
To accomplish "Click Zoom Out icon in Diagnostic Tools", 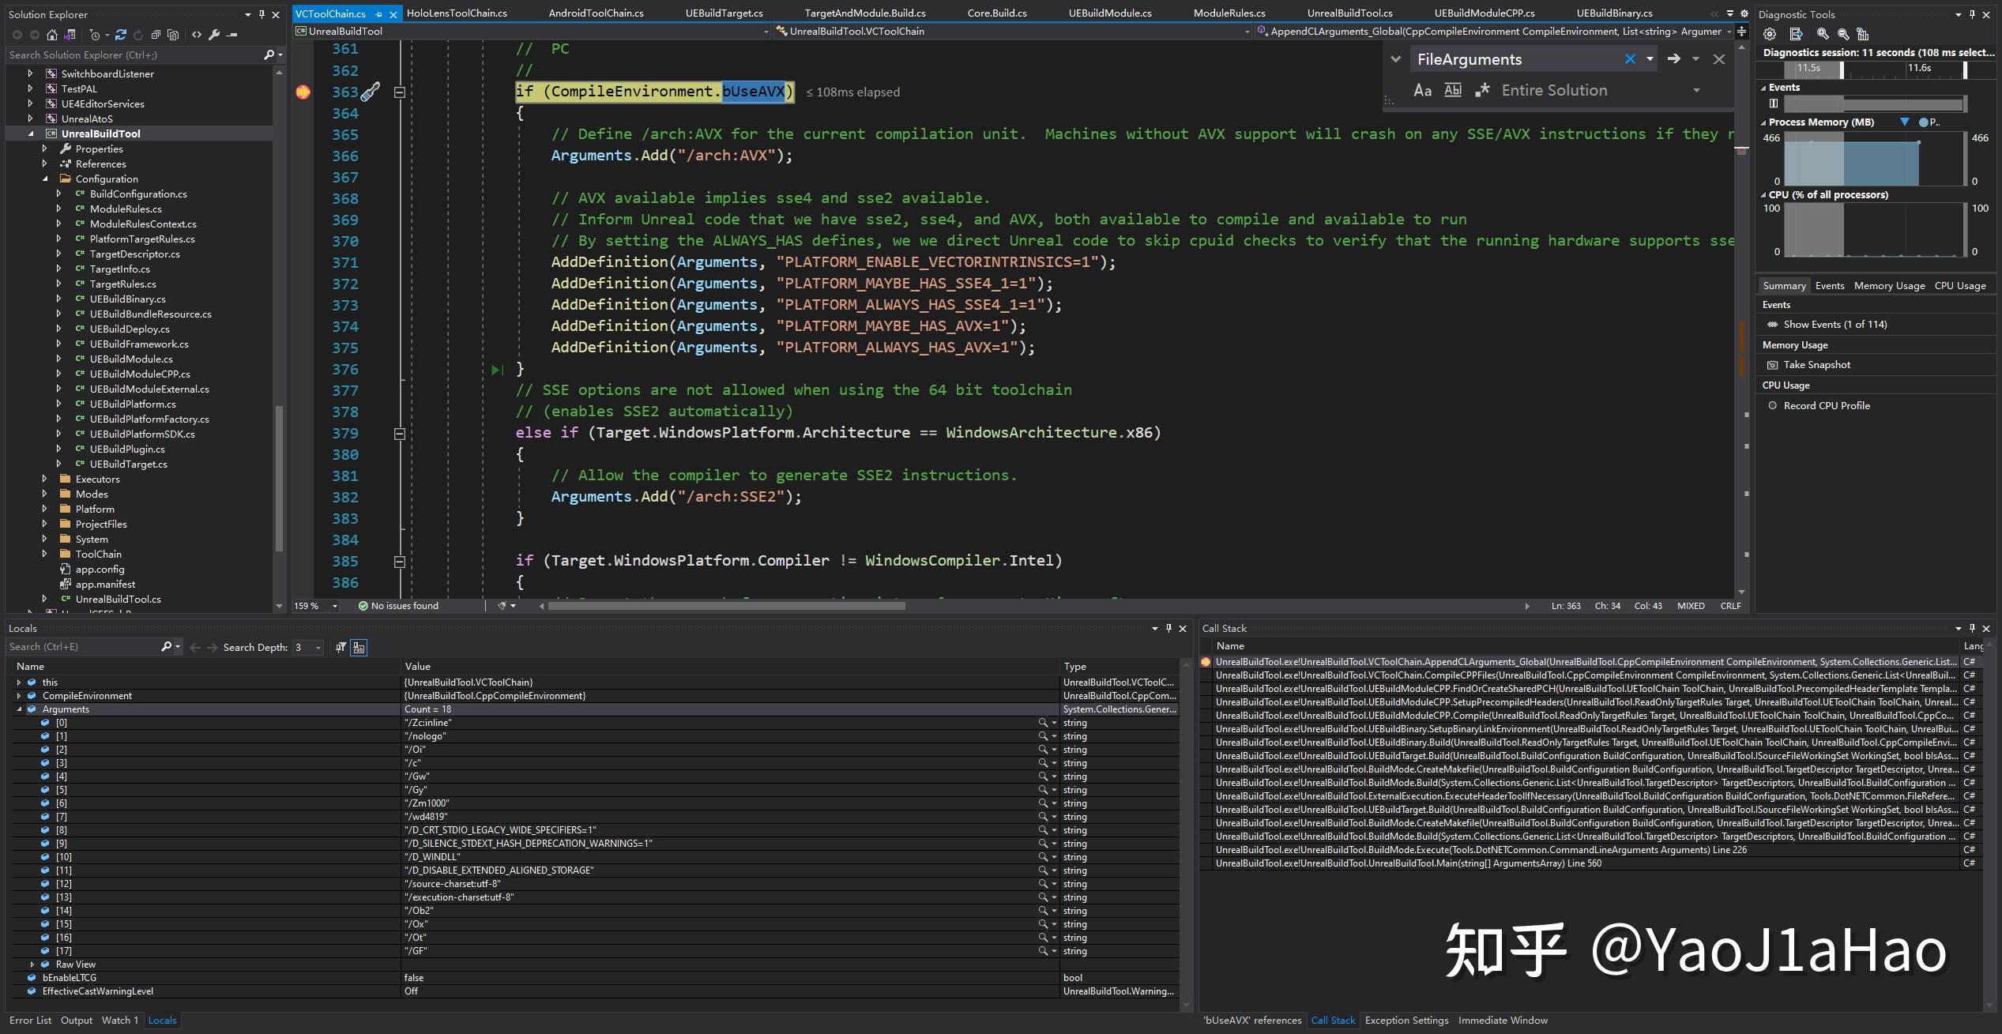I will coord(1843,34).
